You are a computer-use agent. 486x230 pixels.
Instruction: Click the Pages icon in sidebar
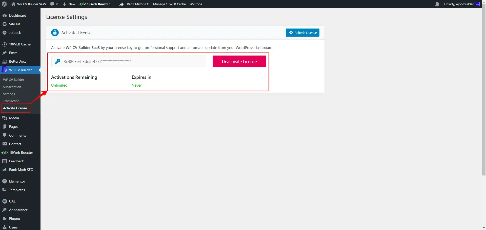5,126
